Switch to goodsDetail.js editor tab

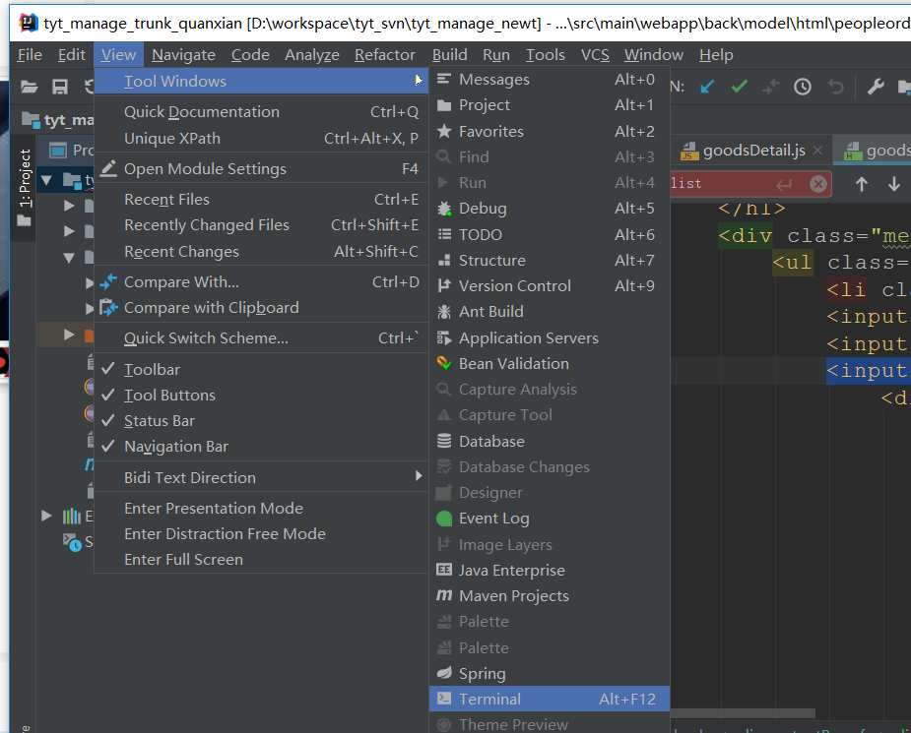[753, 151]
